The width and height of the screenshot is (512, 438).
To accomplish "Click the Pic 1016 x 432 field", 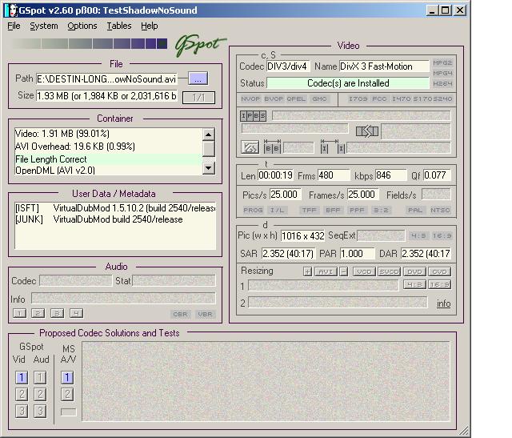I will pyautogui.click(x=302, y=235).
